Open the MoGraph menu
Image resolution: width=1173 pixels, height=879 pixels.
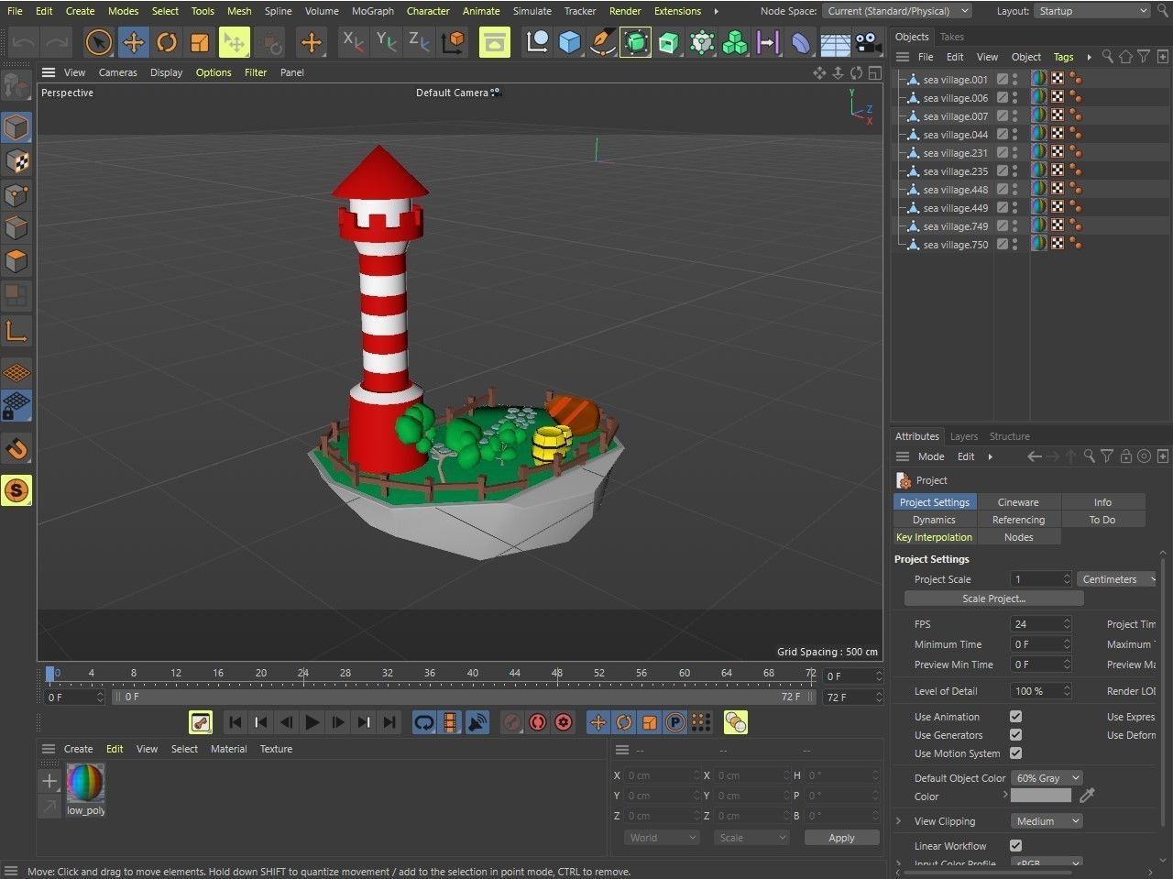[373, 11]
